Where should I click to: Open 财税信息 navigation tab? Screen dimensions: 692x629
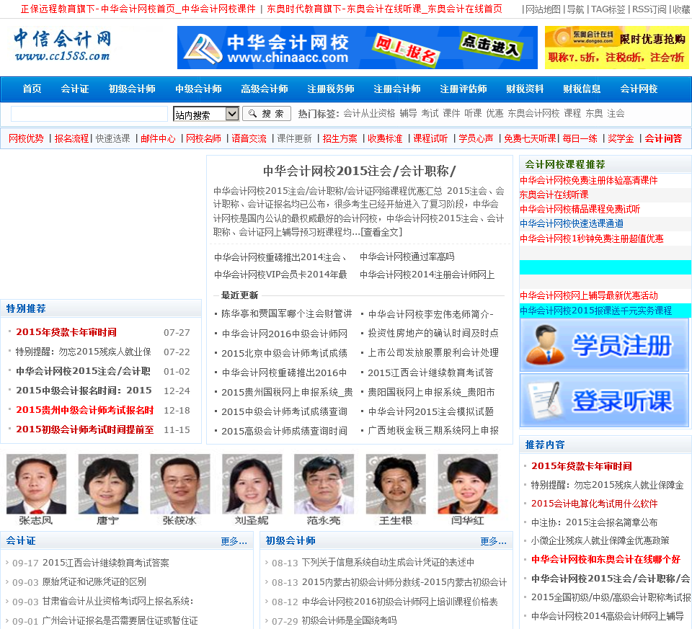tap(582, 89)
